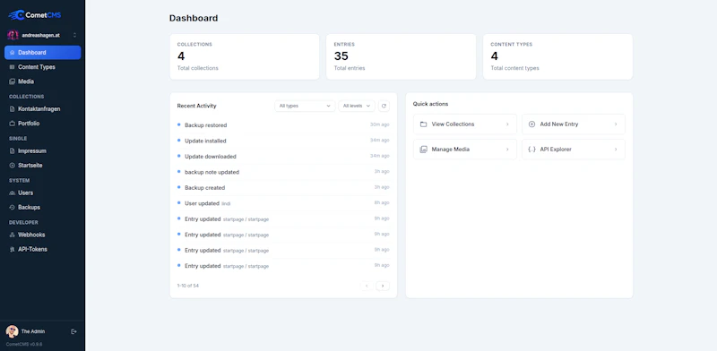The height and width of the screenshot is (351, 717).
Task: Click The Admin user name
Action: tap(33, 332)
